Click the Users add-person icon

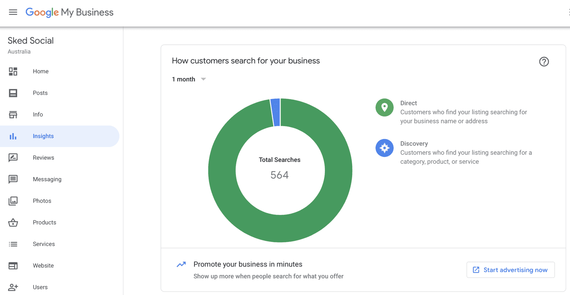[13, 287]
